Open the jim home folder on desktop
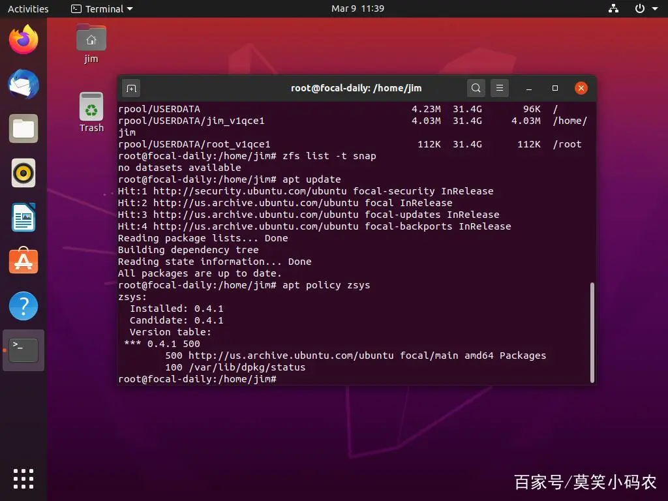 91,44
